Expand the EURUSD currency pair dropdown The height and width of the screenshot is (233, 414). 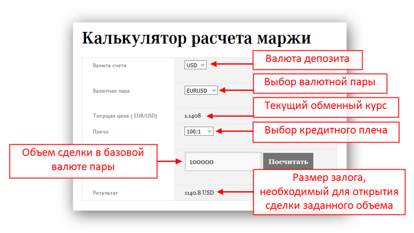point(201,91)
